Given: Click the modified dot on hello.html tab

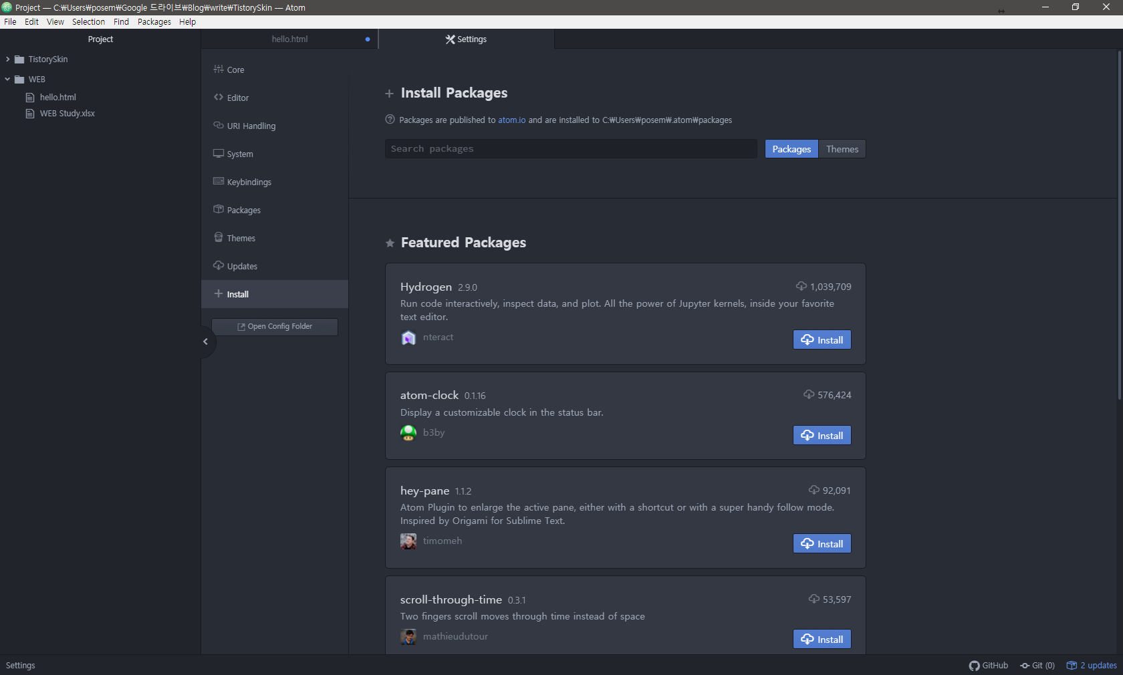Looking at the screenshot, I should coord(368,39).
